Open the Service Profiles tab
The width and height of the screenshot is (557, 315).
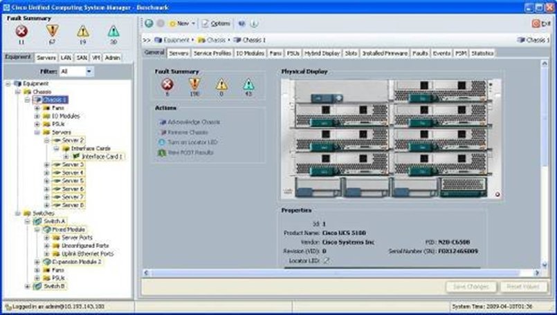212,53
